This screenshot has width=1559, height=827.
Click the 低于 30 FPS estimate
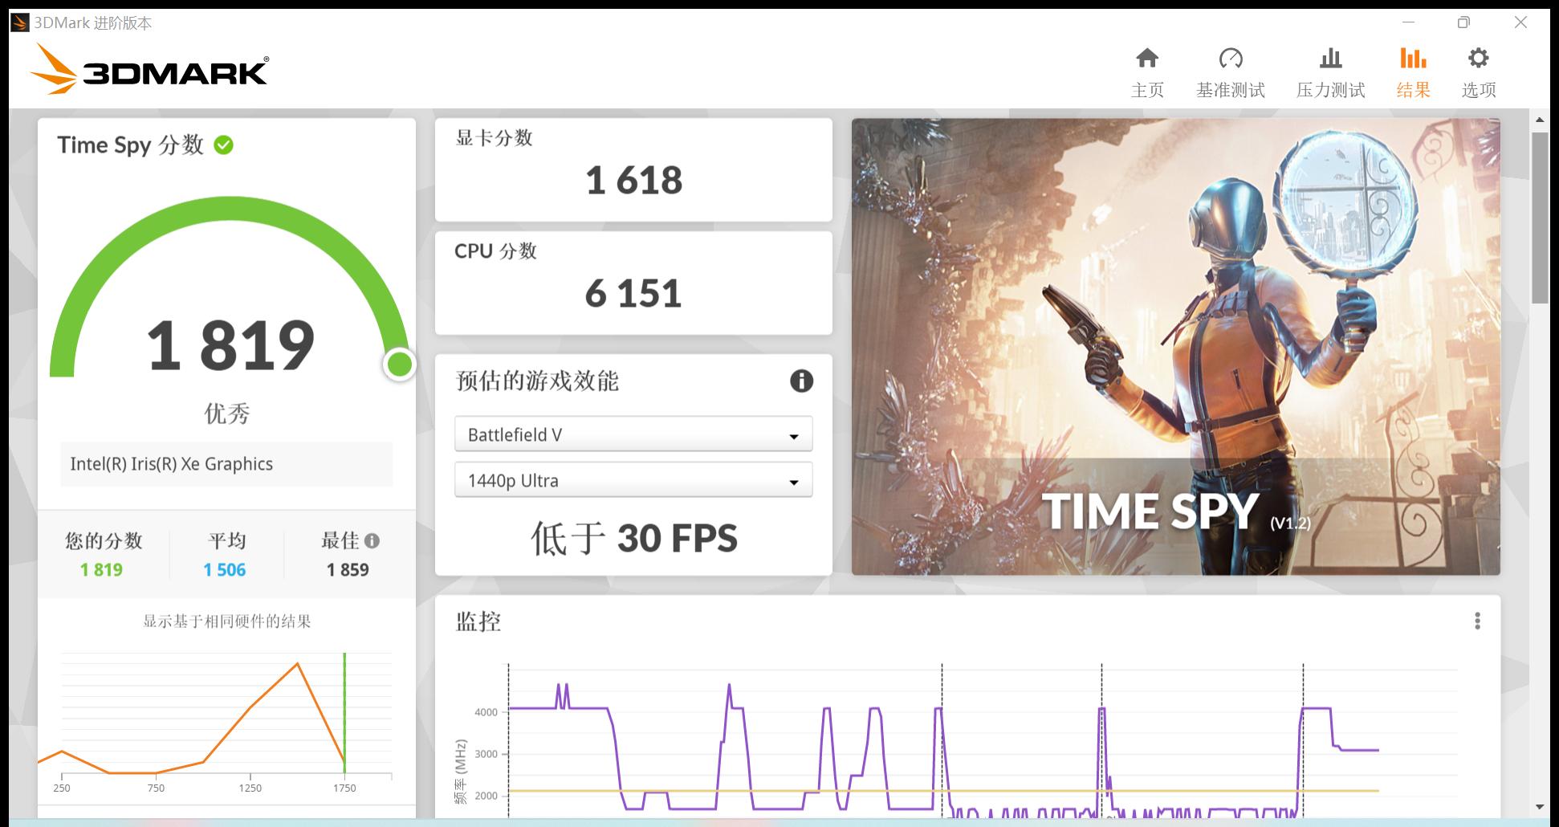[633, 538]
